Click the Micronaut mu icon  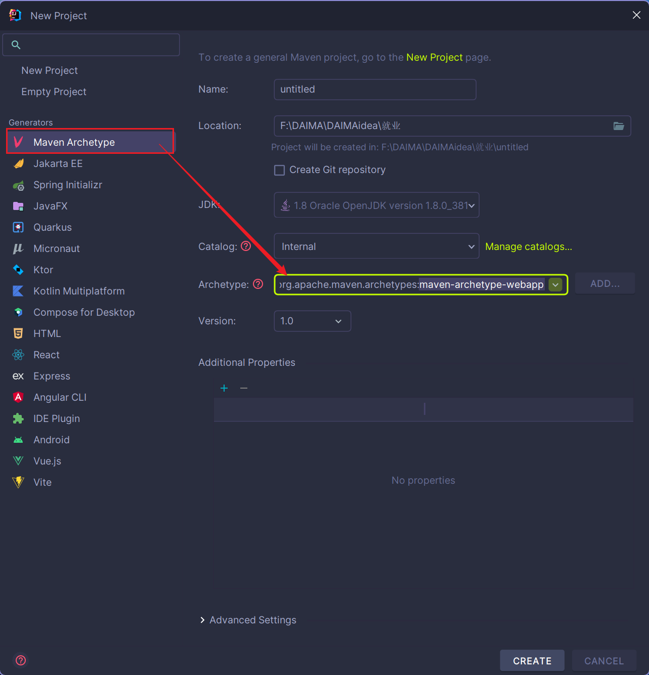(x=19, y=248)
